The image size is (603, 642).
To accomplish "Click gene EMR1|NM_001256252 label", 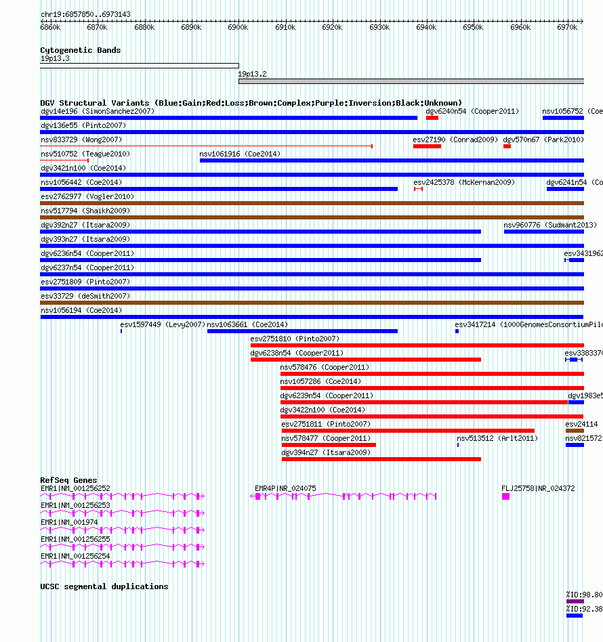I will click(x=75, y=489).
